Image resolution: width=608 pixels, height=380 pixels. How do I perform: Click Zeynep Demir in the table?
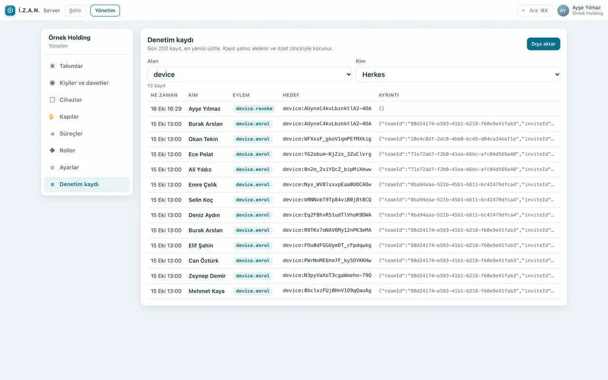tap(207, 276)
